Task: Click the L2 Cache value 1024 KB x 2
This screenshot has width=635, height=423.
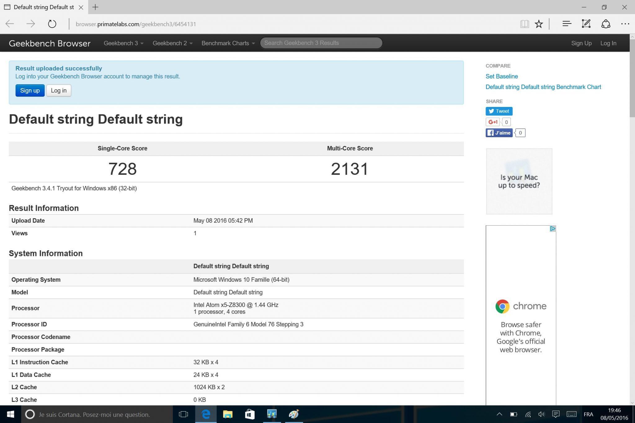Action: point(209,387)
